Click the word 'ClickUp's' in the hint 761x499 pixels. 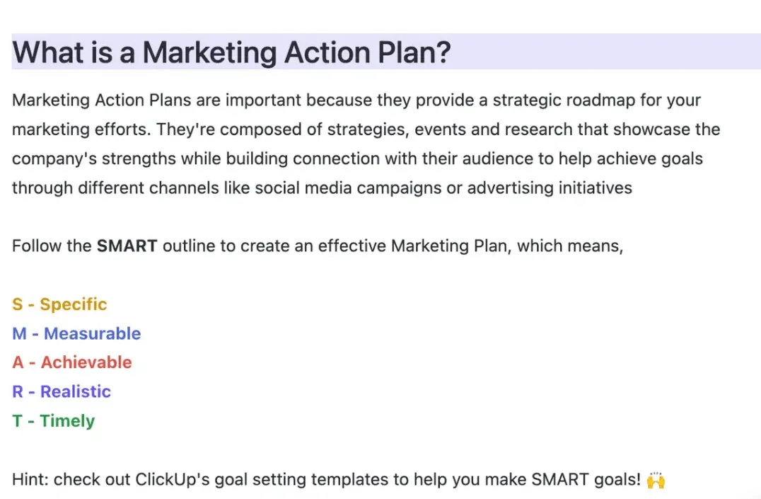(173, 480)
